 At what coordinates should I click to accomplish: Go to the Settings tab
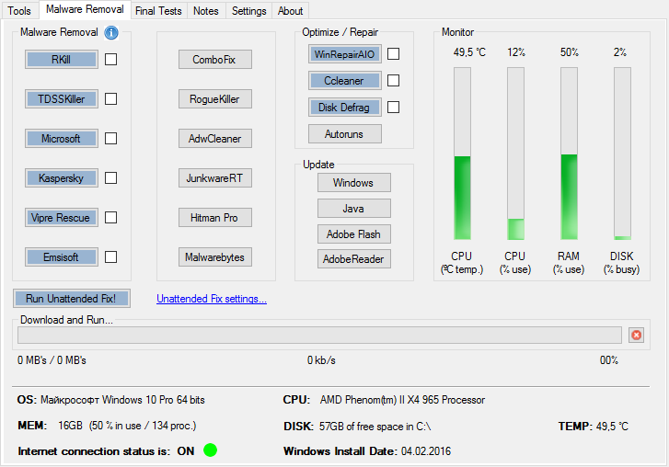pos(248,11)
